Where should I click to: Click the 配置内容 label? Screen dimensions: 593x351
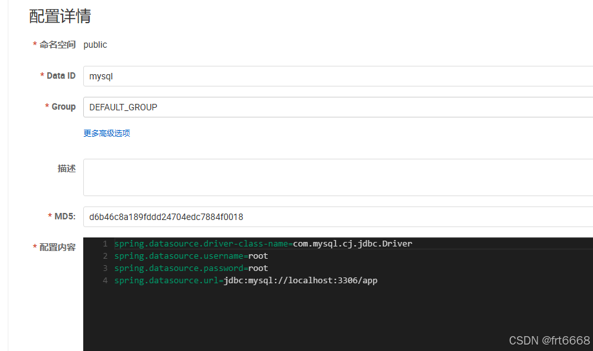pos(57,247)
